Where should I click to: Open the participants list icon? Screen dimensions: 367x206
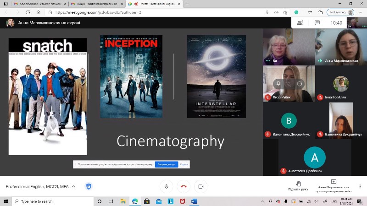300,22
